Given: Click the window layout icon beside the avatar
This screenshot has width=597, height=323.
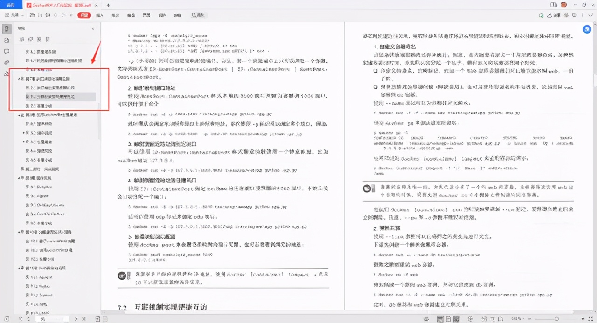Looking at the screenshot, I should tap(554, 5).
